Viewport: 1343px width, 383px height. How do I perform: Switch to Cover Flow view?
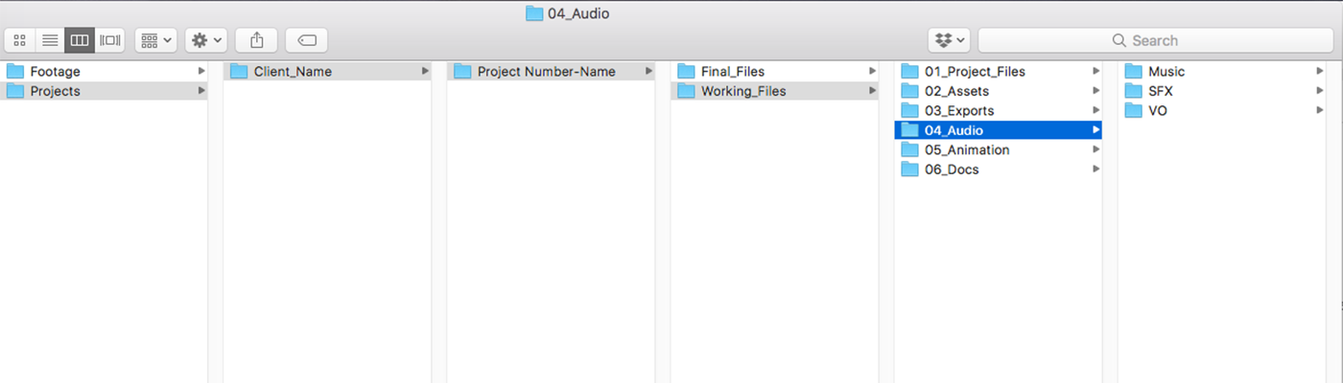(110, 40)
